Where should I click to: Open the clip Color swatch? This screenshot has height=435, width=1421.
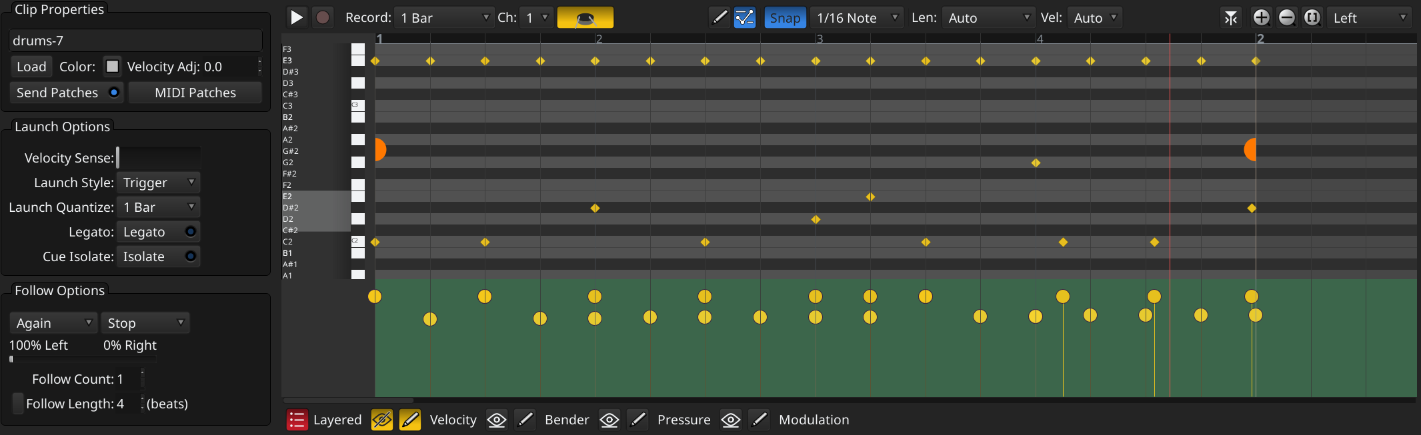[113, 67]
